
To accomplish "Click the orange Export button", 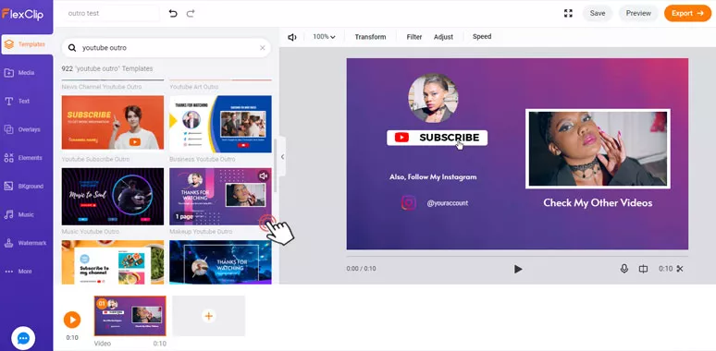I will [x=687, y=13].
